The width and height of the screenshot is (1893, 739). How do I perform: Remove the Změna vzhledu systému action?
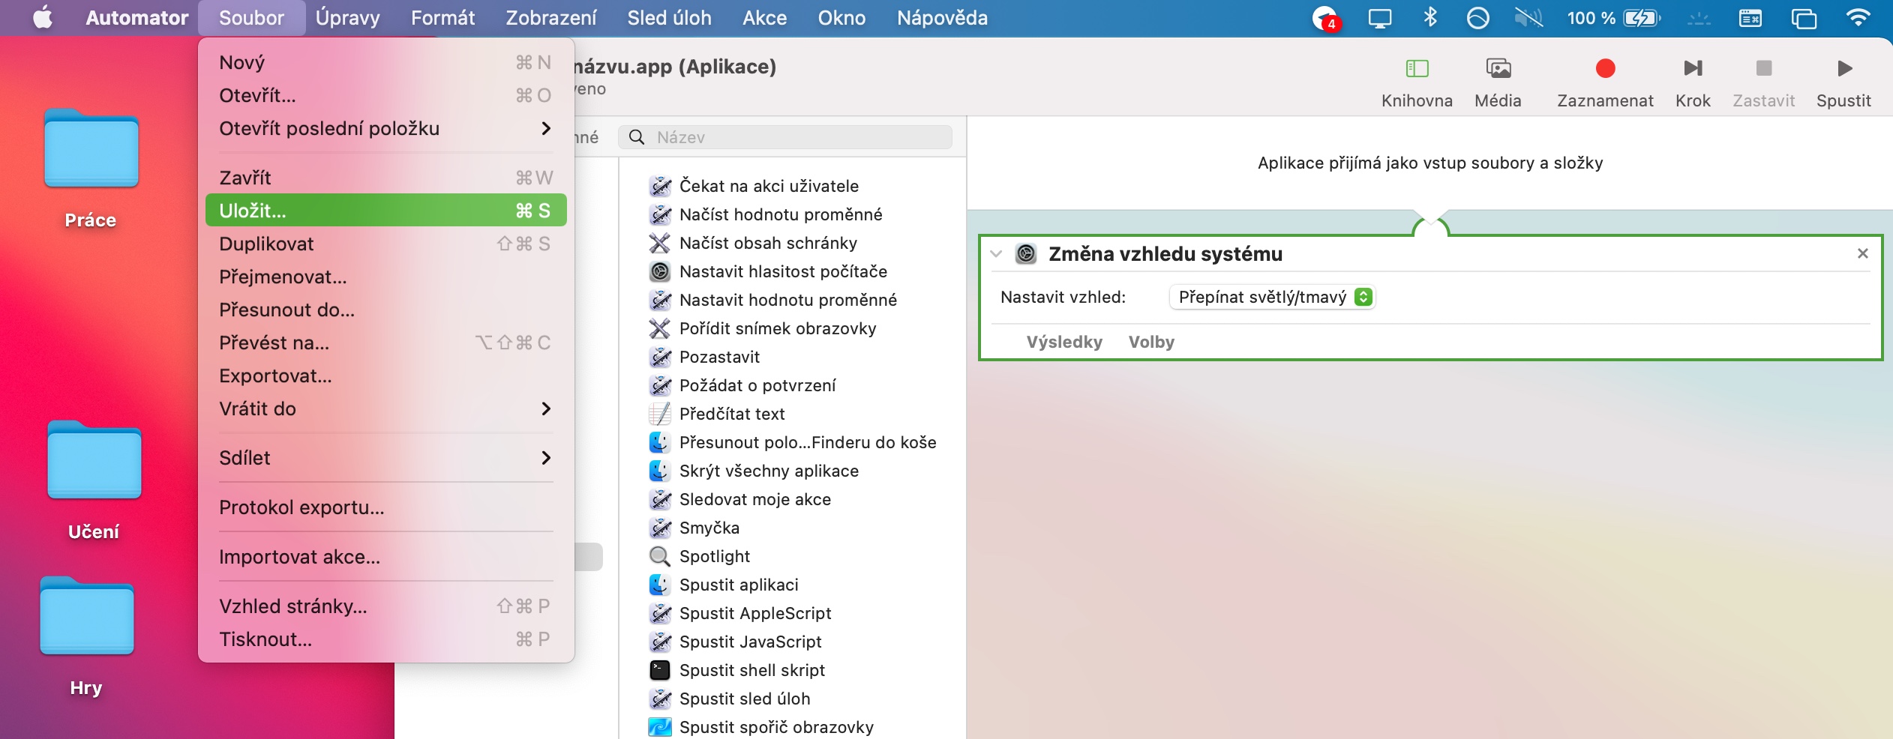coord(1862,254)
